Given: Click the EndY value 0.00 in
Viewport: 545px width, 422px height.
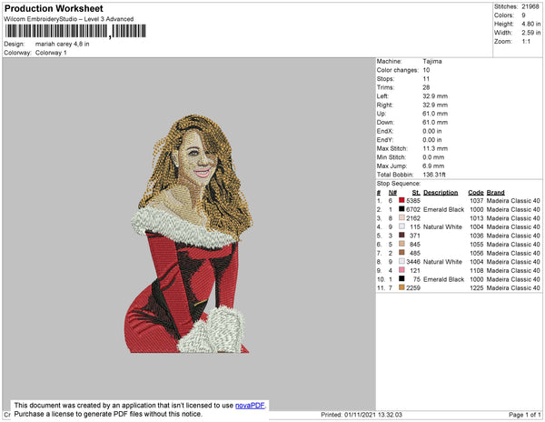Looking at the screenshot, I should pos(432,139).
